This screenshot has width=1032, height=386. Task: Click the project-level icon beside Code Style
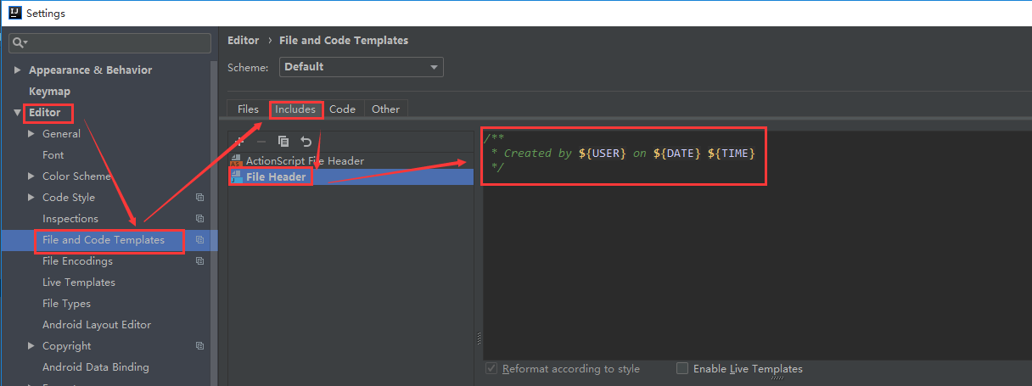tap(199, 198)
